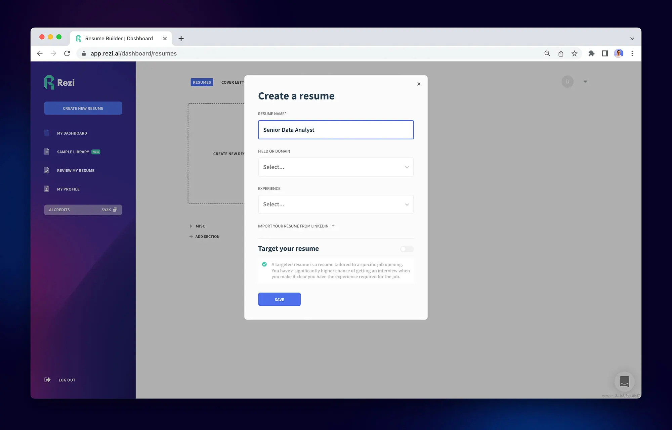Image resolution: width=672 pixels, height=430 pixels.
Task: Click the Senior Data Analyst name field
Action: [x=335, y=130]
